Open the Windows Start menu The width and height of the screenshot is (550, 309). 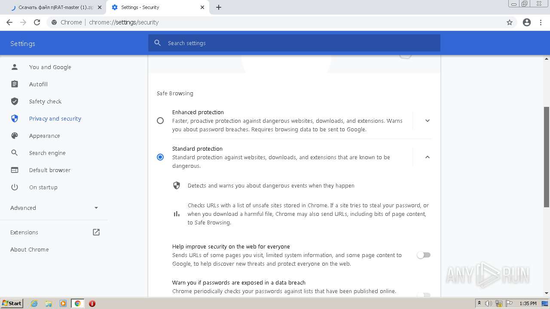click(12, 303)
